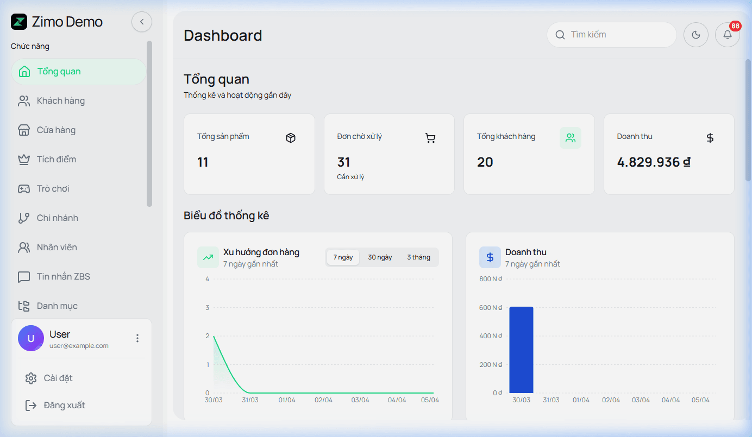Select the 3 tháng time range
Viewport: 752px width, 437px height.
tap(418, 257)
